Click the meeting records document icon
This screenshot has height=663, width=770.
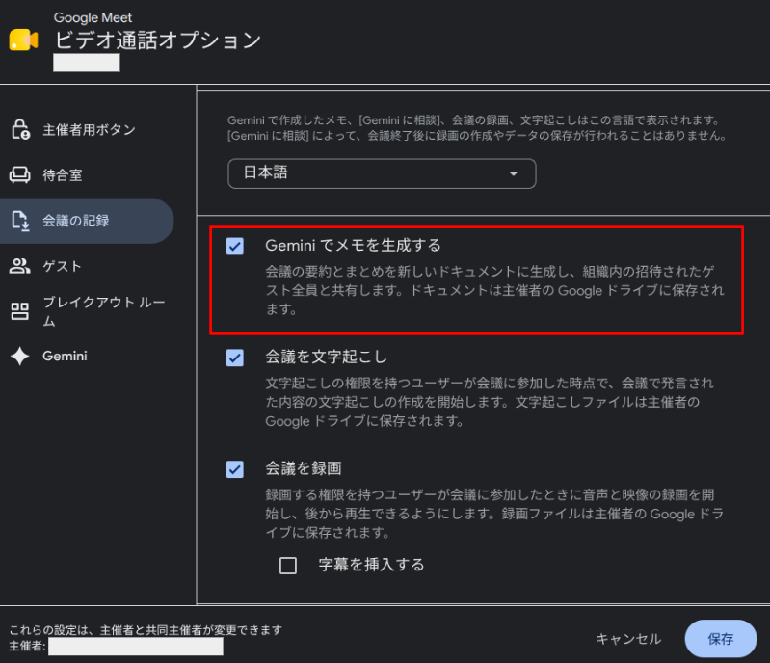click(20, 221)
